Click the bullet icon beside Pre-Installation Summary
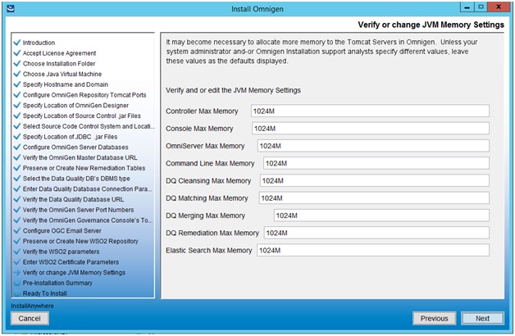 [16, 283]
